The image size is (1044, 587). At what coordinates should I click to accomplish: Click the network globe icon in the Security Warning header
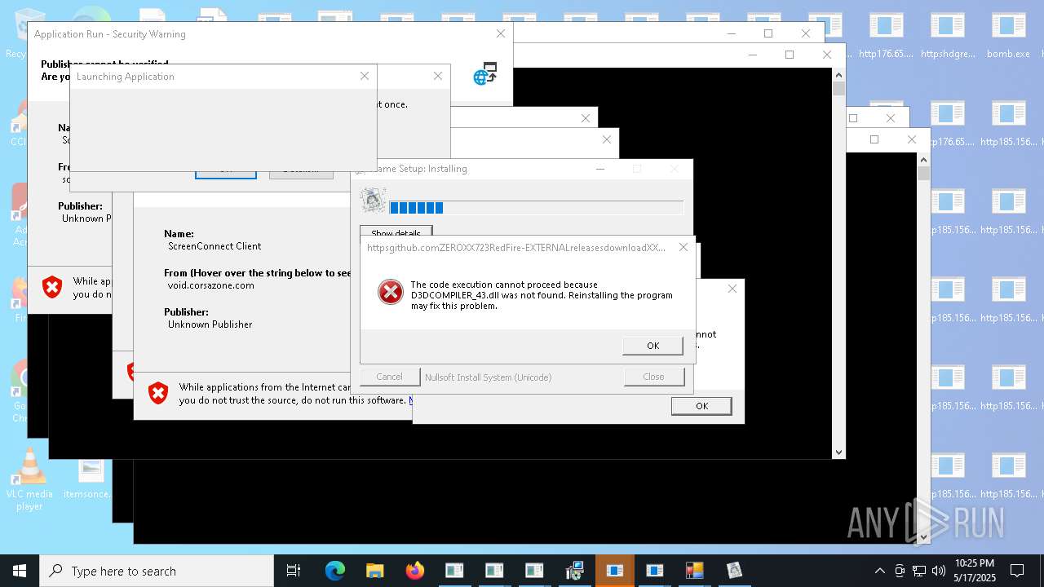tap(485, 73)
